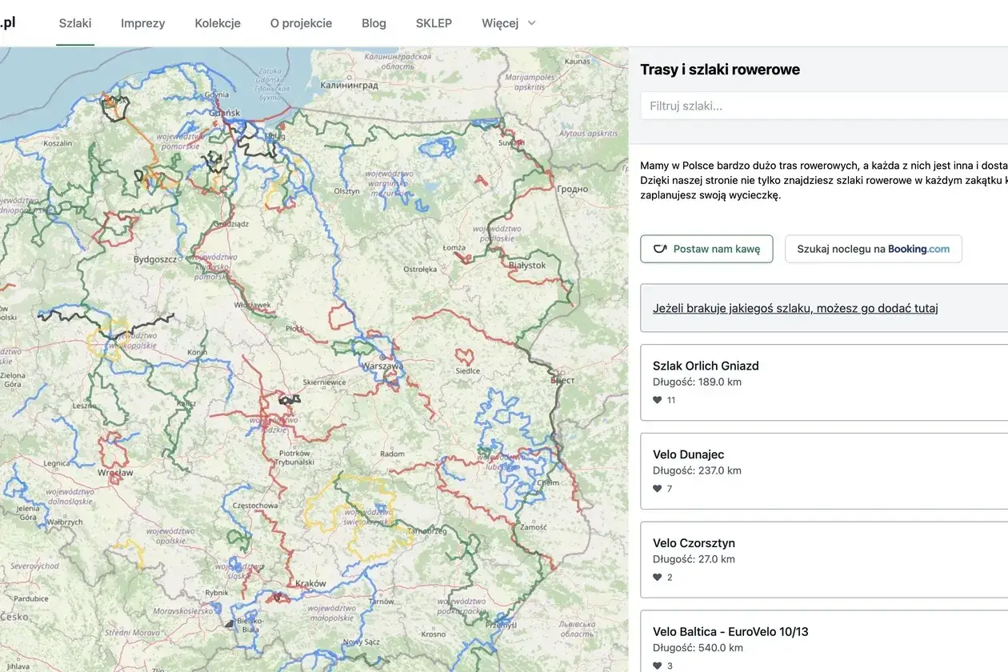Screen dimensions: 1008x672
Task: Open the SKLEP page
Action: (x=434, y=23)
